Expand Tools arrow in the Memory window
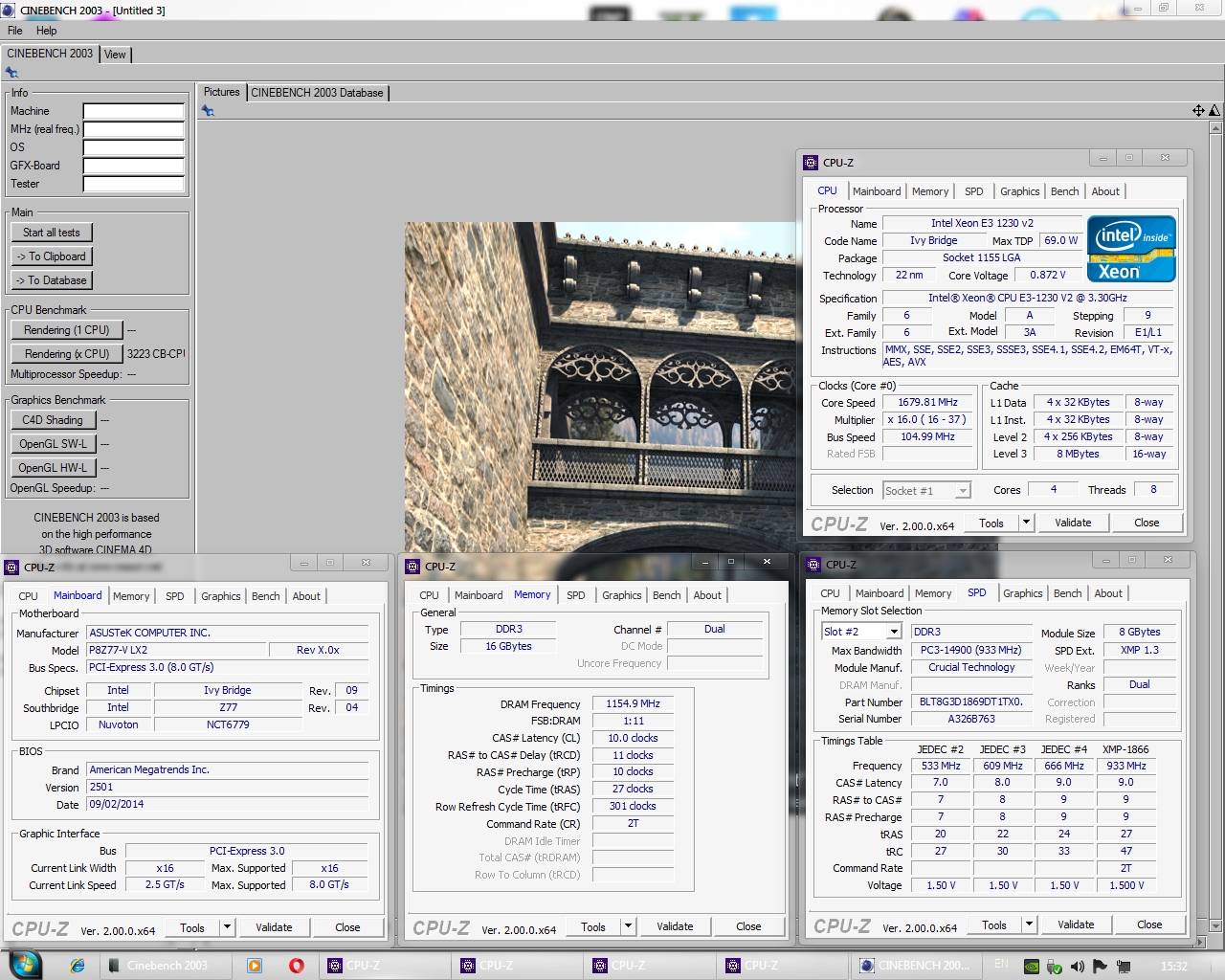 (x=628, y=926)
